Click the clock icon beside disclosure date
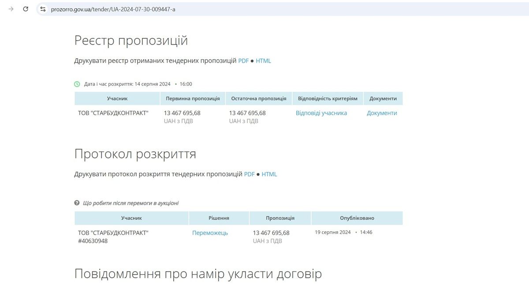The width and height of the screenshot is (529, 290). [x=77, y=83]
